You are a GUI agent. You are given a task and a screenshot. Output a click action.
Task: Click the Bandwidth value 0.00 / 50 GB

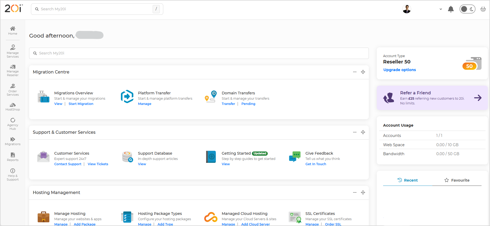pos(448,154)
